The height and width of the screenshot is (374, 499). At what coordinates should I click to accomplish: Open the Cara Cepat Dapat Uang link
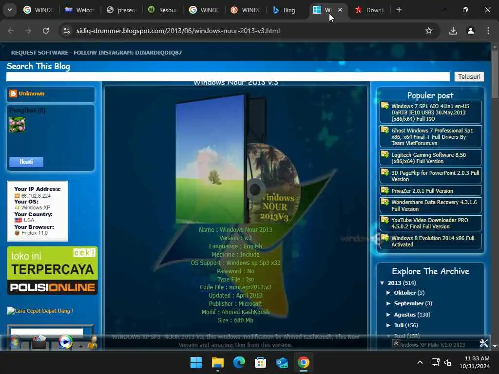click(x=40, y=311)
